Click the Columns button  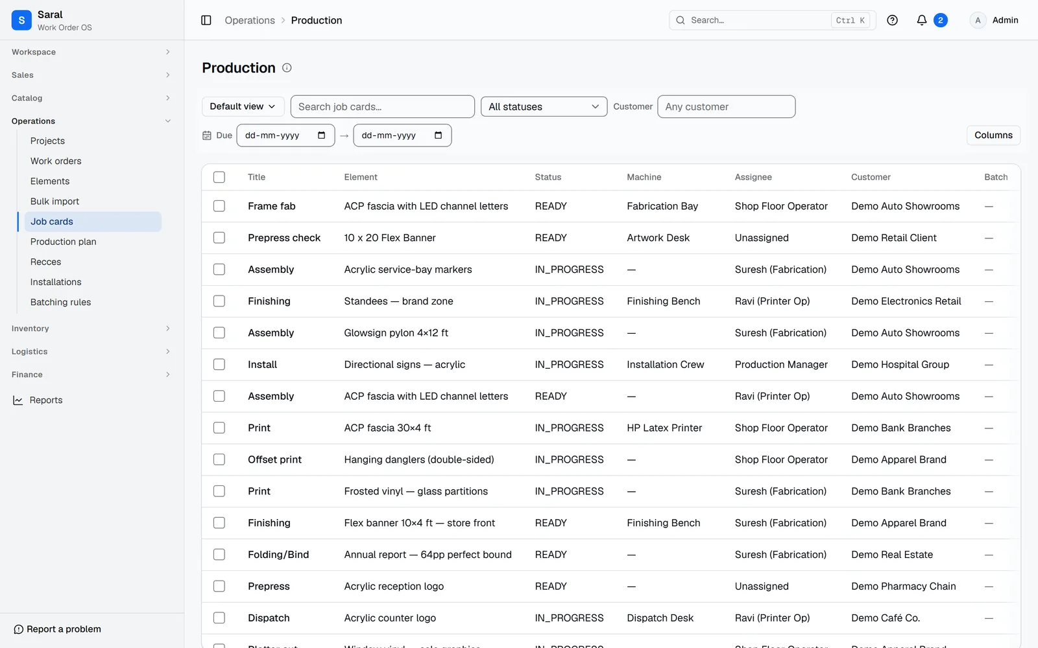tap(993, 135)
